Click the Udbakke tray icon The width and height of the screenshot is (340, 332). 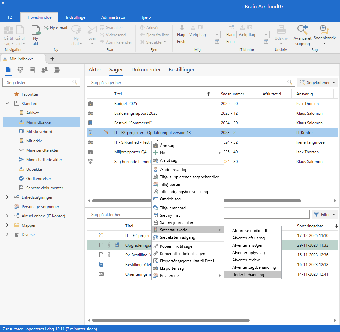coord(21,169)
